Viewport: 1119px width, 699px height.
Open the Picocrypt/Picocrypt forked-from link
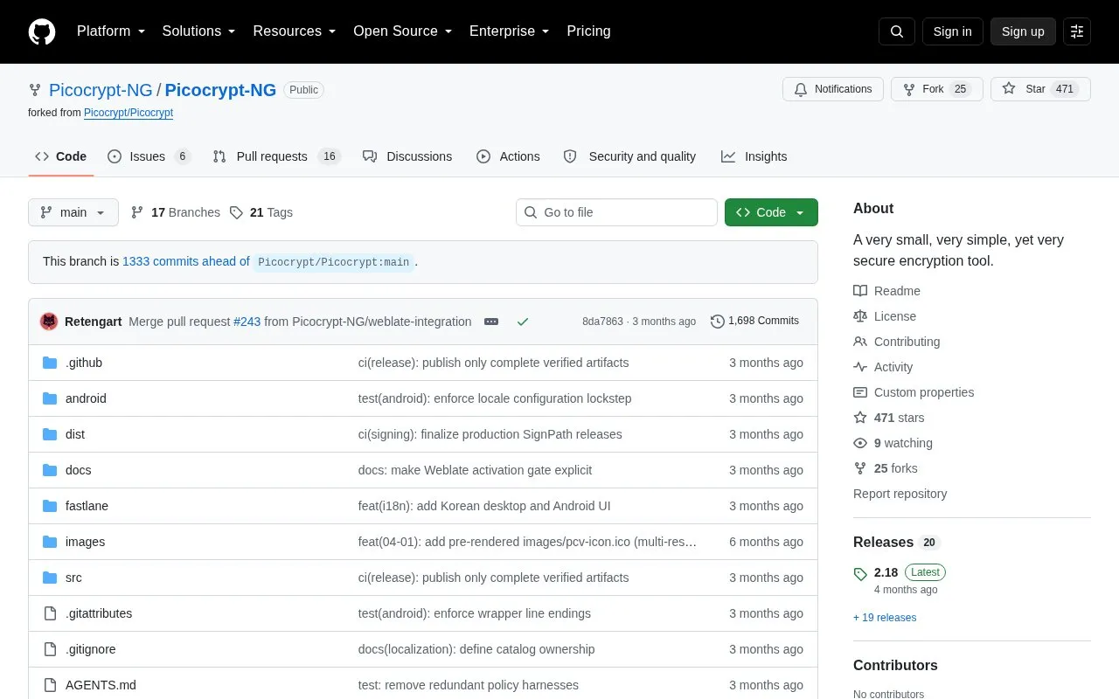[129, 113]
